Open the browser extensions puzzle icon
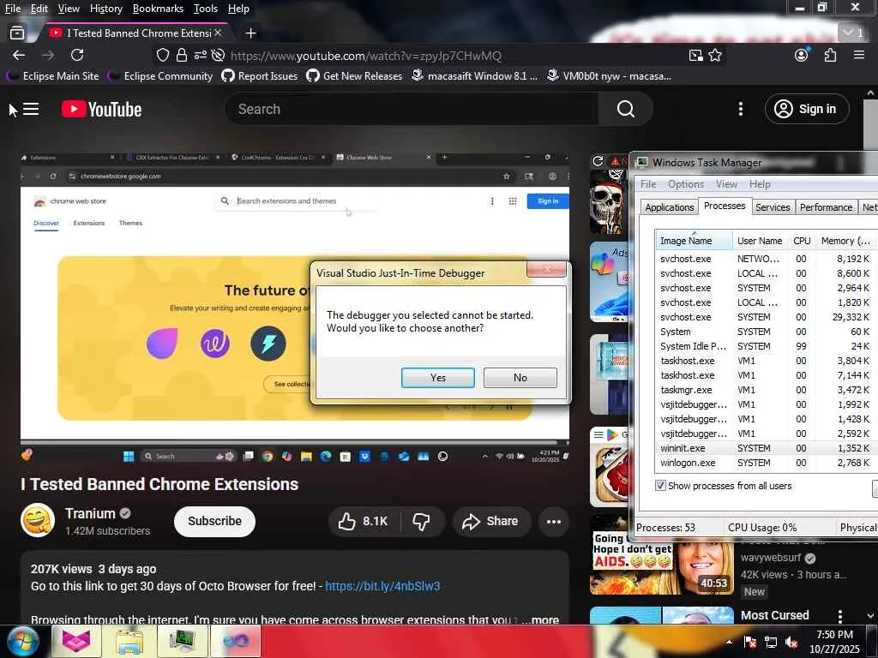This screenshot has width=878, height=658. click(830, 55)
